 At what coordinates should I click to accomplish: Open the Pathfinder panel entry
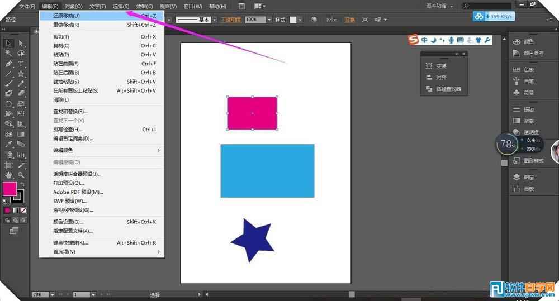click(444, 89)
